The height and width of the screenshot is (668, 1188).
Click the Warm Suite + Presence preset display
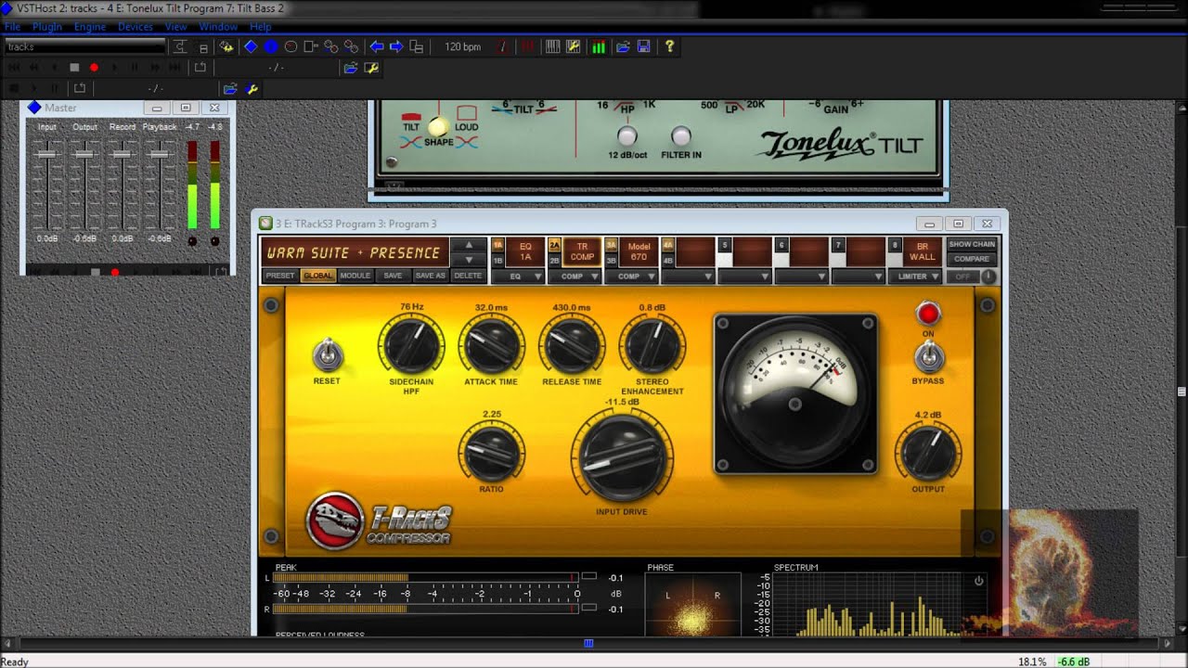(355, 252)
